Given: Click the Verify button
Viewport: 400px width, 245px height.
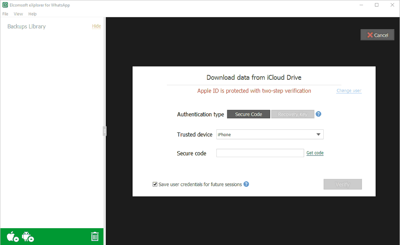Looking at the screenshot, I should (x=343, y=184).
